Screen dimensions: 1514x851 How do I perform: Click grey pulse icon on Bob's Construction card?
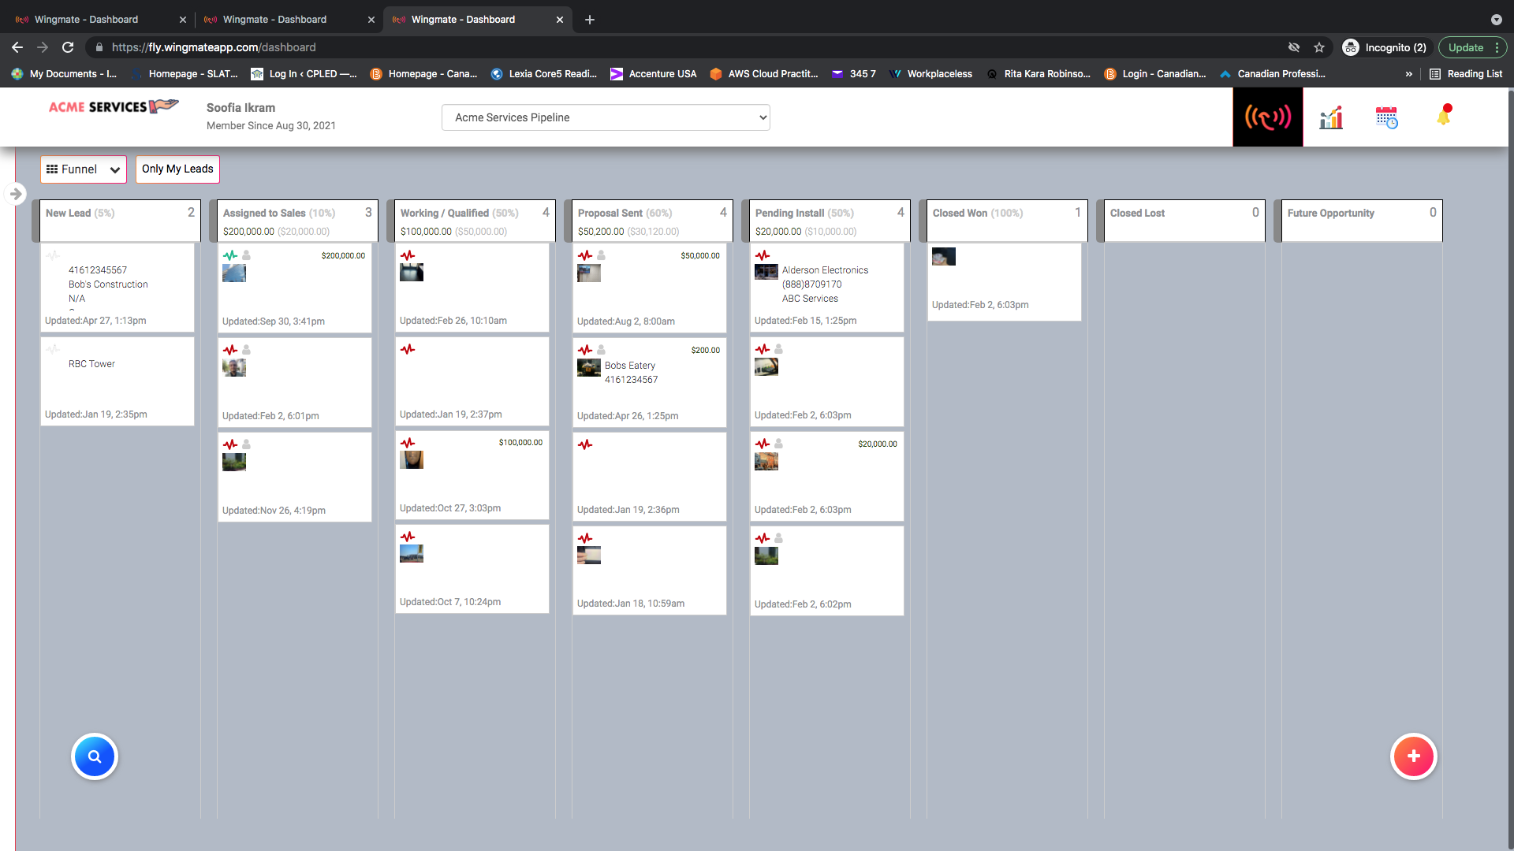52,255
